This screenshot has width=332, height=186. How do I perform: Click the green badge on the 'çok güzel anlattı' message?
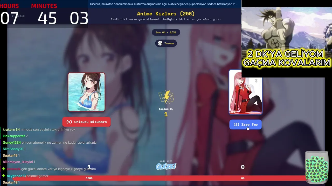tap(4, 169)
